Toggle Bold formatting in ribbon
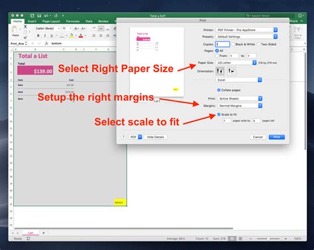Image resolution: width=314 pixels, height=250 pixels. (38, 36)
